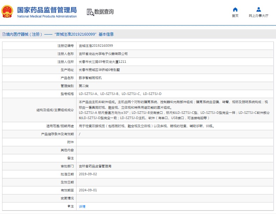This screenshot has height=214, width=276.
Task: Click the 产品名称 row label
Action: [67, 78]
